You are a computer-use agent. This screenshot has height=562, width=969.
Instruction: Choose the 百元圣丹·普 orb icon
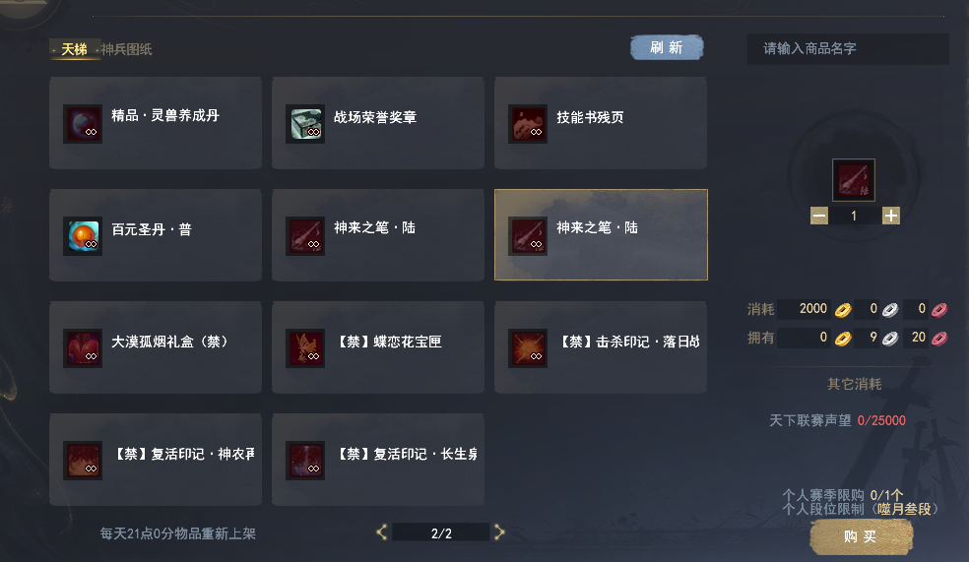(x=83, y=236)
